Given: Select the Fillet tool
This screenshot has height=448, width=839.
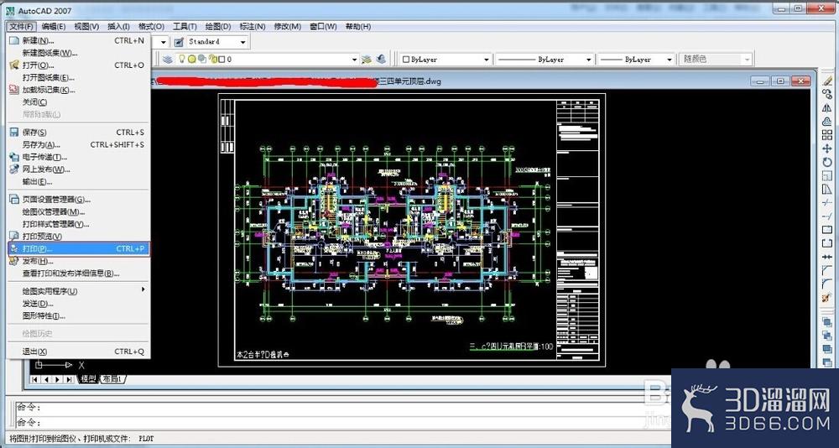Looking at the screenshot, I should tap(827, 283).
